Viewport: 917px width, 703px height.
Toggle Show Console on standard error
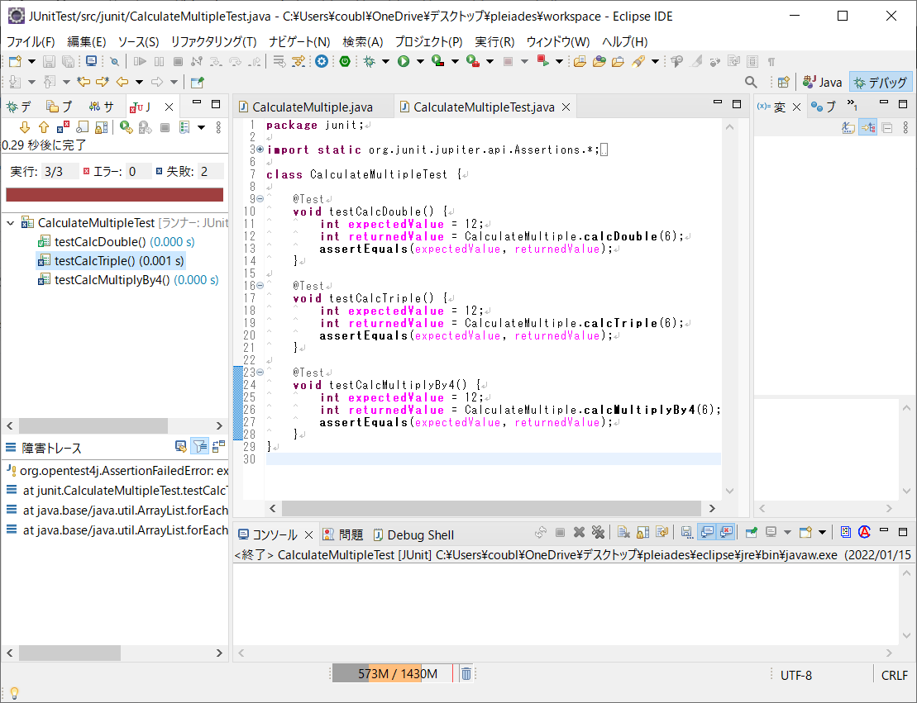726,532
